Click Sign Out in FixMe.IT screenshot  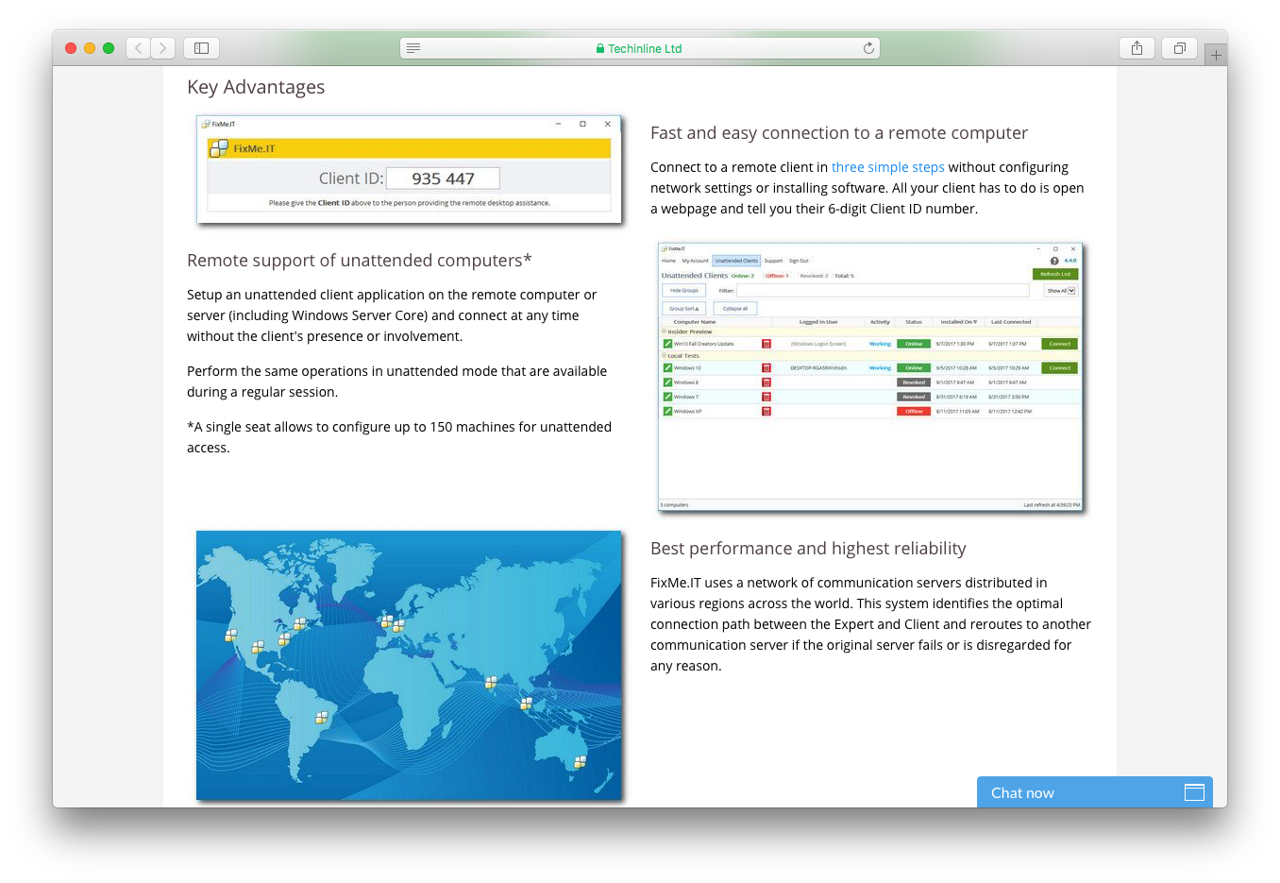point(799,261)
